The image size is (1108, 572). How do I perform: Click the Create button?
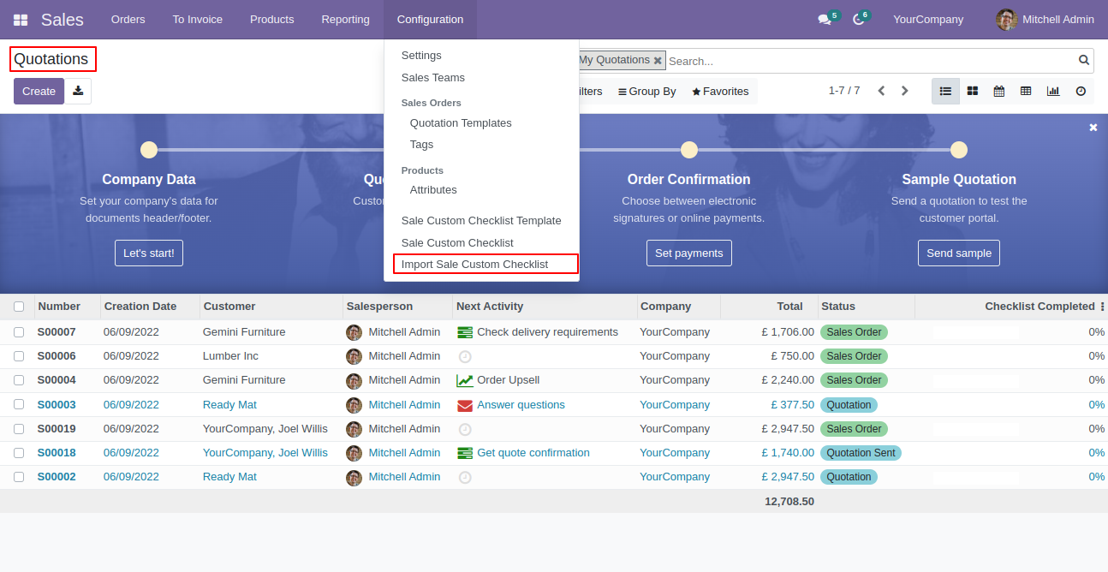(39, 91)
